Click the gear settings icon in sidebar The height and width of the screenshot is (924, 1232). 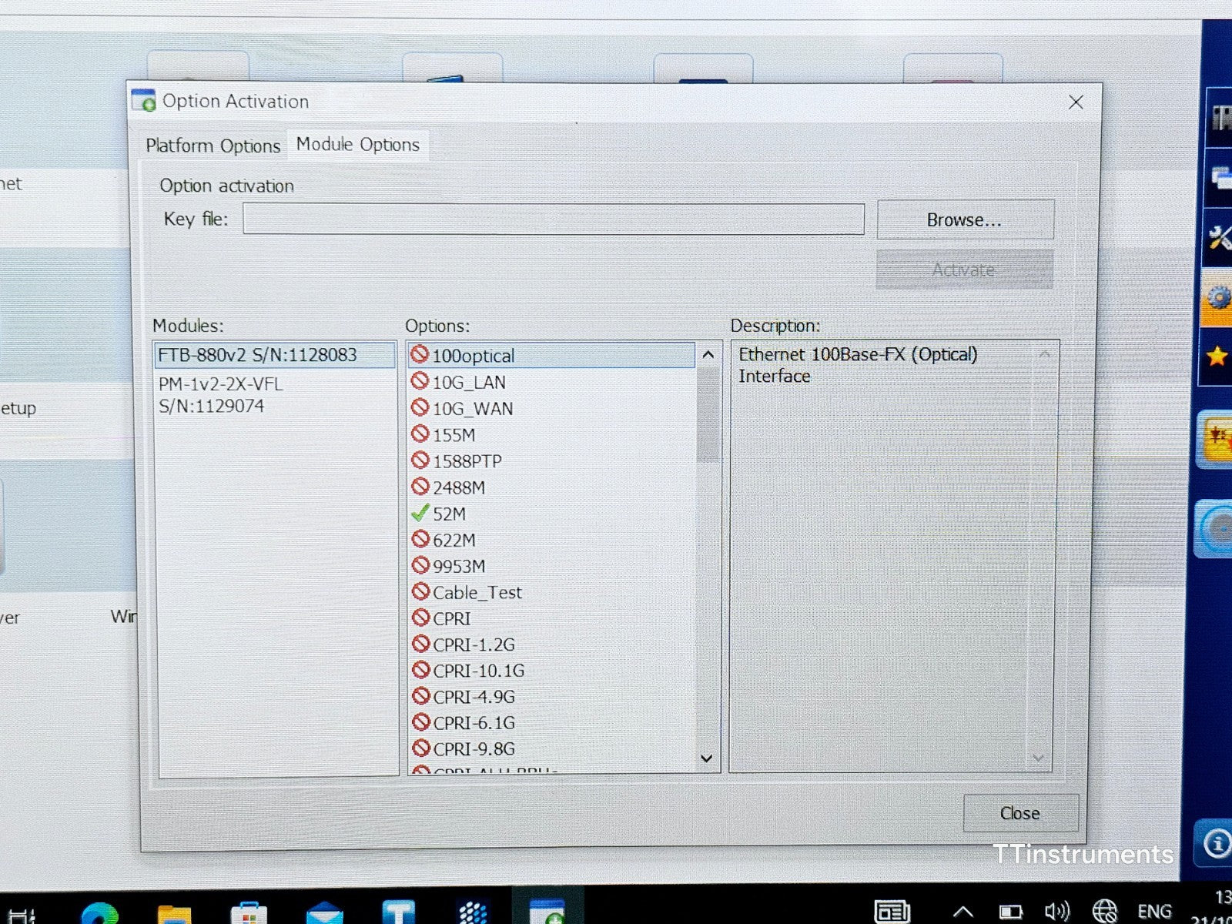(1218, 297)
